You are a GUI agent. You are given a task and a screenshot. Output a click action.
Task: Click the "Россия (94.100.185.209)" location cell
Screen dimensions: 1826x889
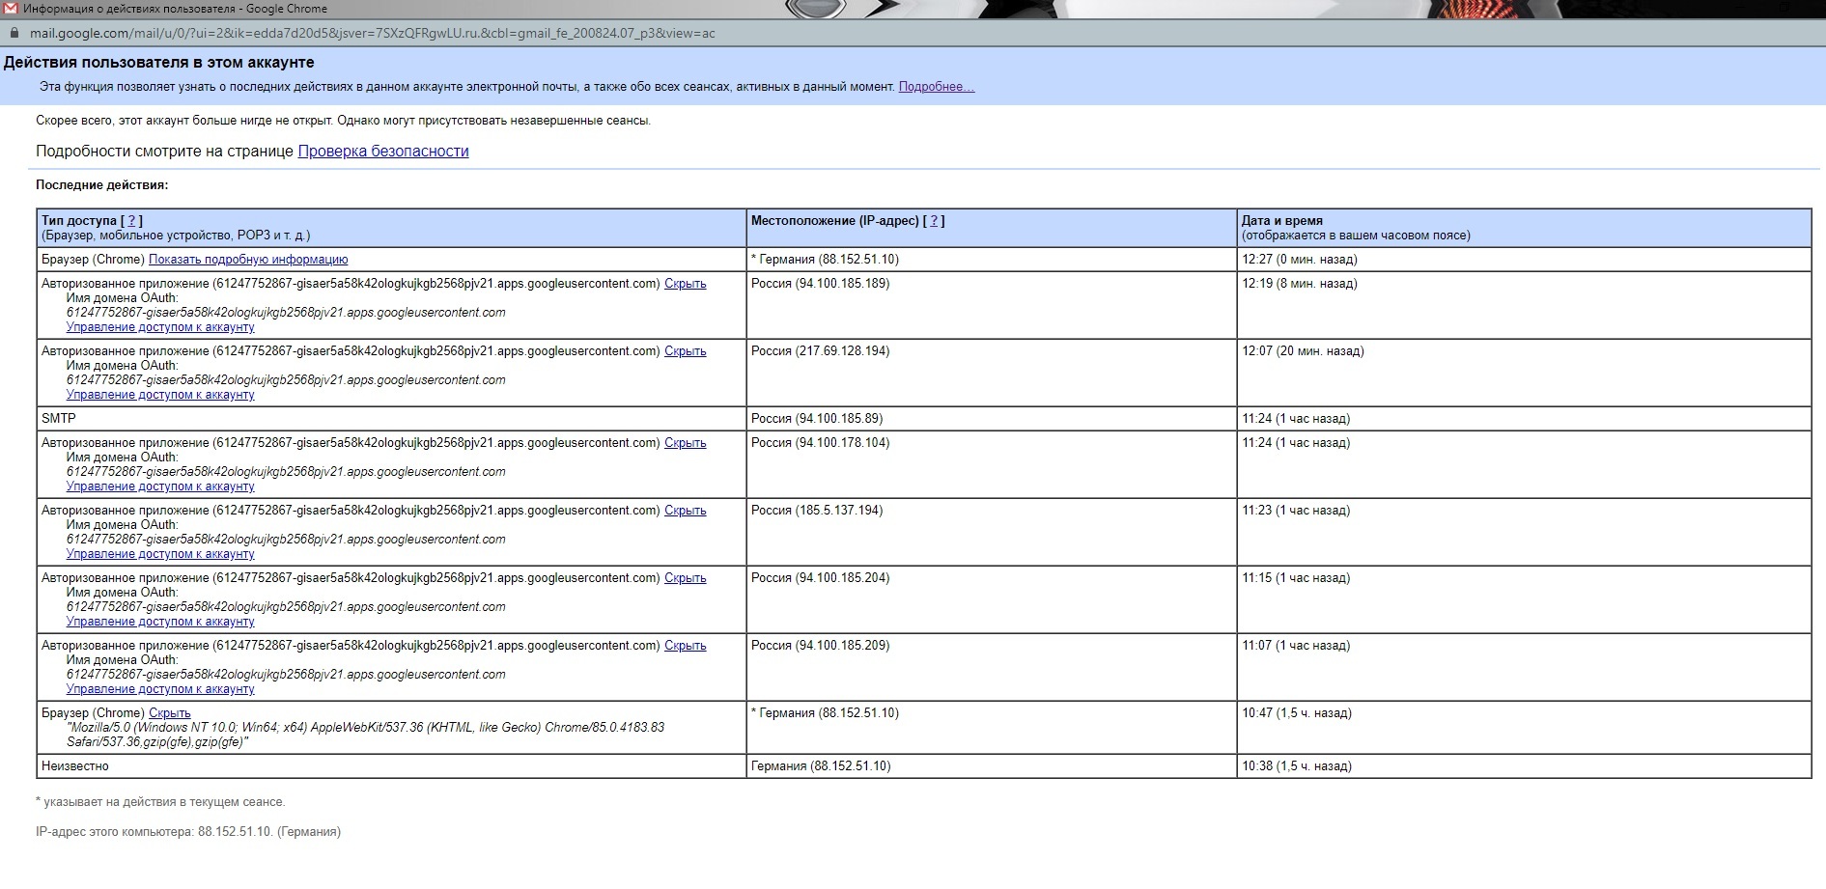pos(992,667)
